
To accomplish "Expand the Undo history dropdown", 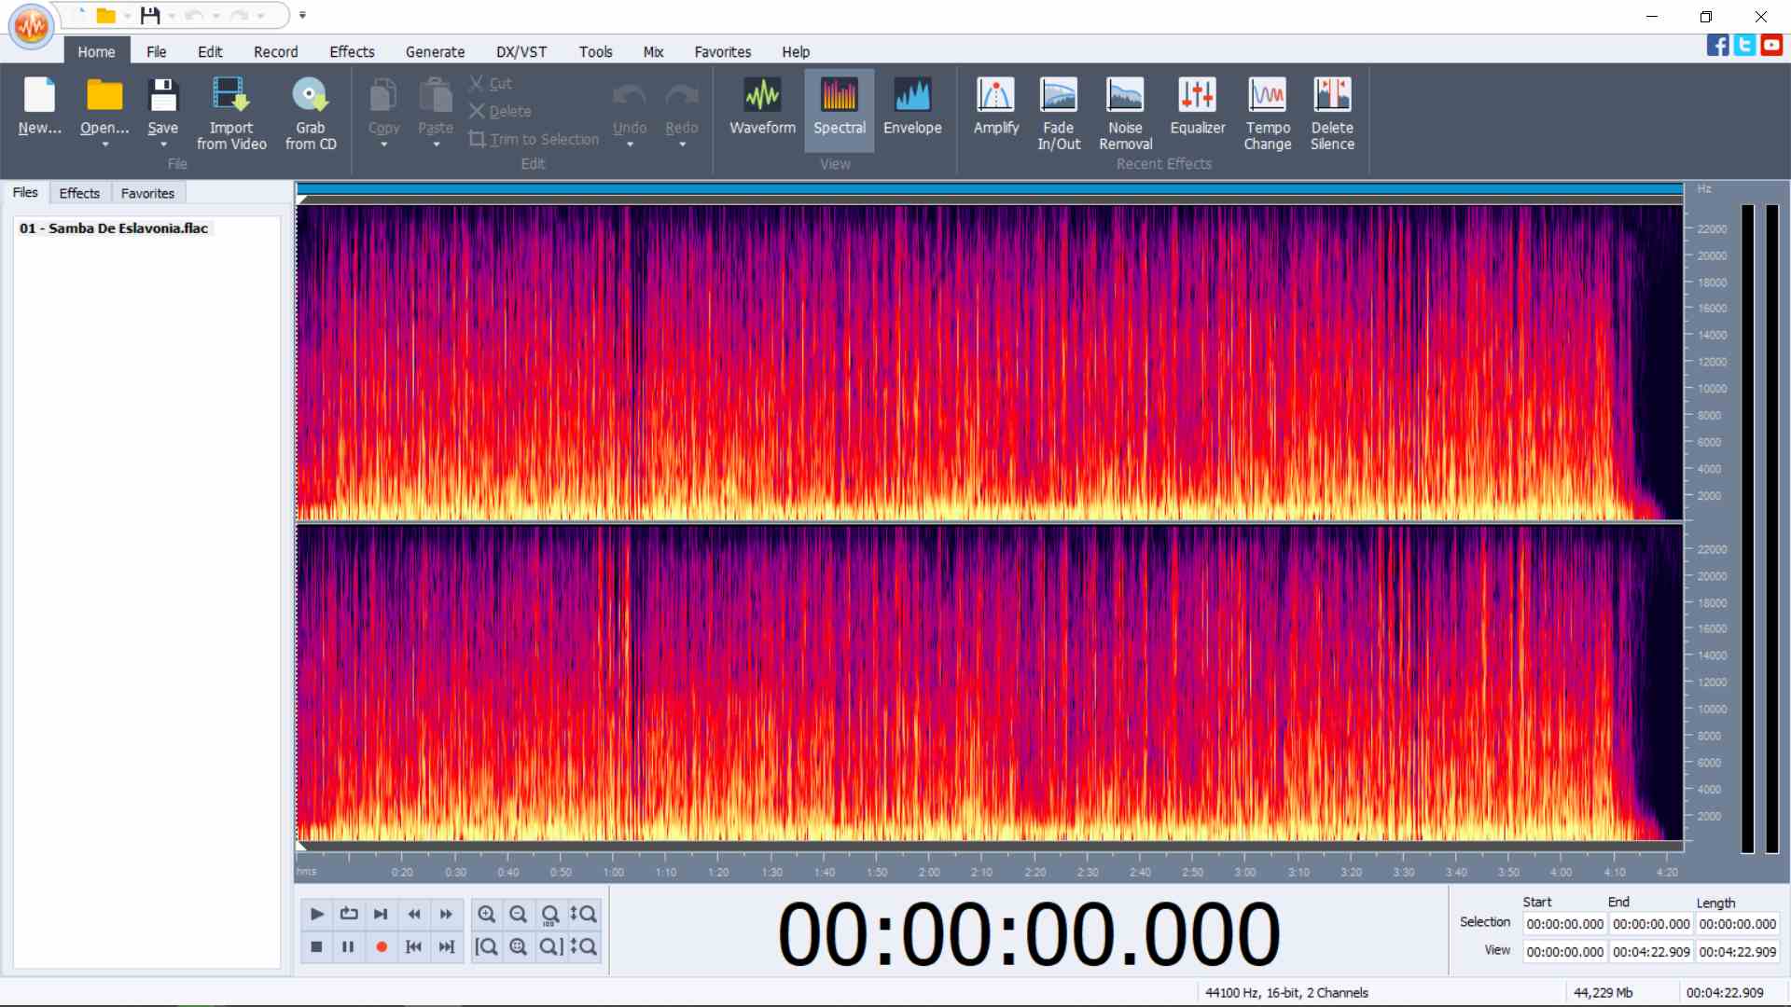I will click(630, 146).
